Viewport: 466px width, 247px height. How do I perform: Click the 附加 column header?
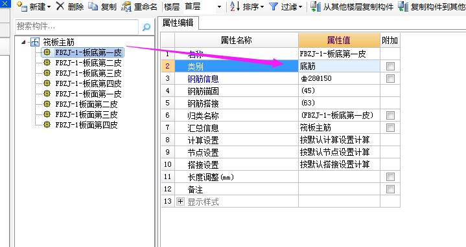point(390,40)
